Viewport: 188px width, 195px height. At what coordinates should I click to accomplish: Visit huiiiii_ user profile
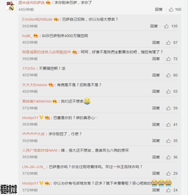(x=27, y=36)
